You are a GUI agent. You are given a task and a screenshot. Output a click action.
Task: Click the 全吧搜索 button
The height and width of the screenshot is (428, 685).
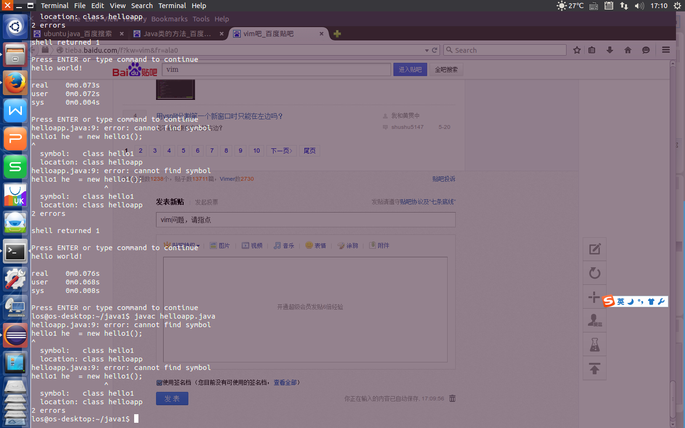pos(446,69)
